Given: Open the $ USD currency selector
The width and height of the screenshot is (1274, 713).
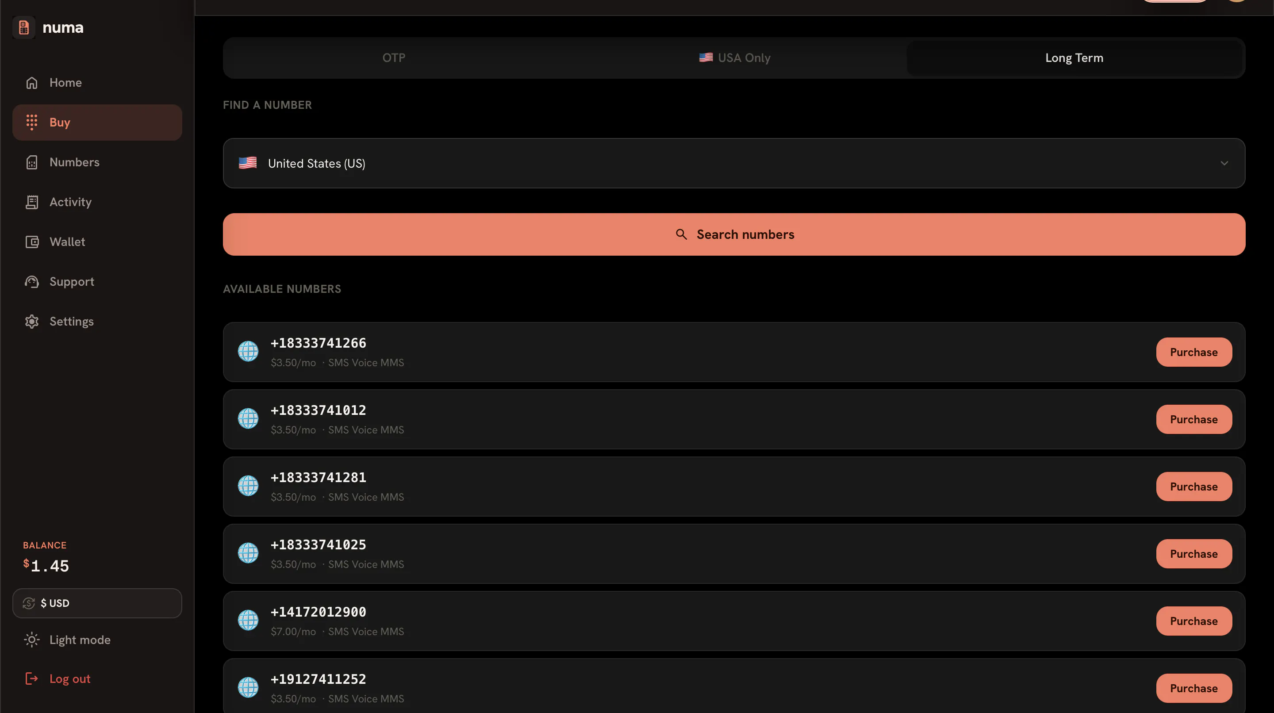Looking at the screenshot, I should [x=97, y=603].
